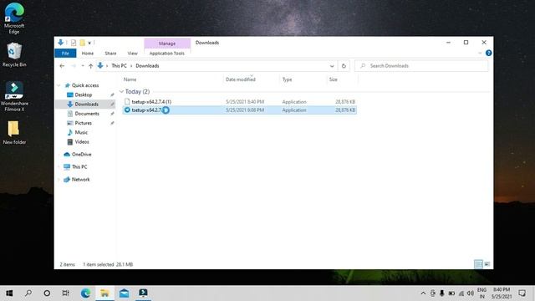The height and width of the screenshot is (301, 535).
Task: Open Cortana from the taskbar
Action: (47, 293)
